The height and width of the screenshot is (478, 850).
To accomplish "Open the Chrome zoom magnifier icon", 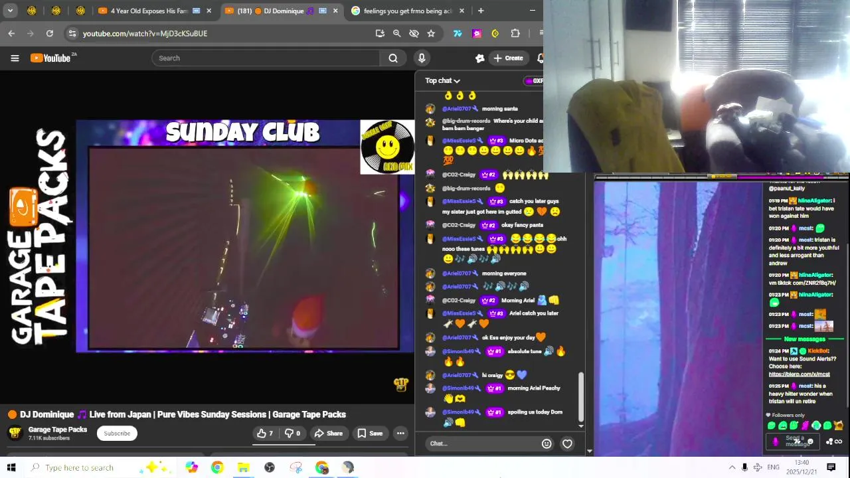I will point(396,33).
